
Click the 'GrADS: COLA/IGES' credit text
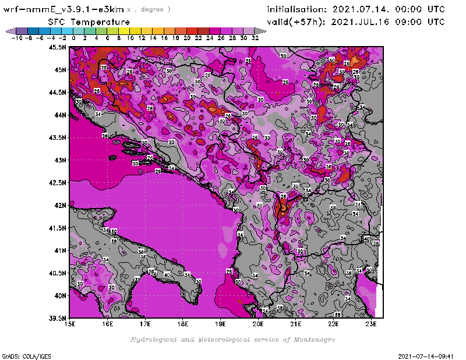click(26, 357)
